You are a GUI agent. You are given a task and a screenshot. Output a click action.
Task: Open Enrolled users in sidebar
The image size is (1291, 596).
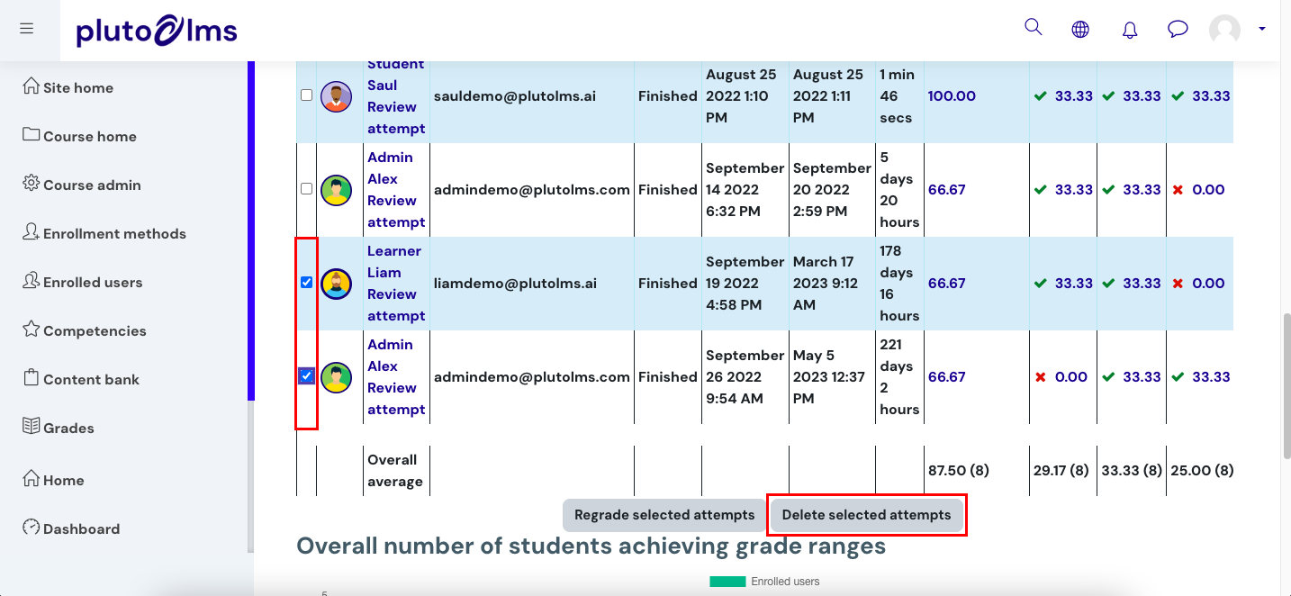(x=83, y=282)
